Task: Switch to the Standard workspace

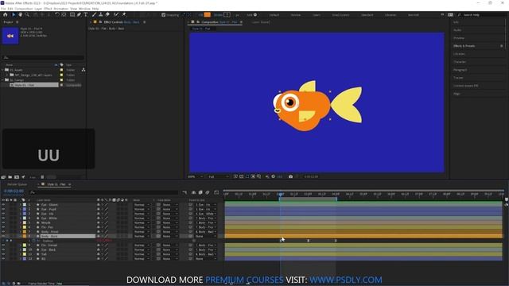Action: (367, 15)
